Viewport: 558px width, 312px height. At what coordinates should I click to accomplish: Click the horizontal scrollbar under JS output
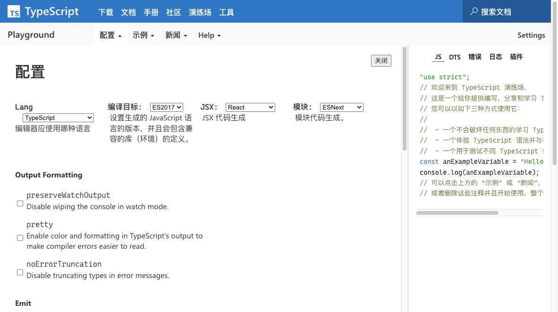click(x=457, y=213)
